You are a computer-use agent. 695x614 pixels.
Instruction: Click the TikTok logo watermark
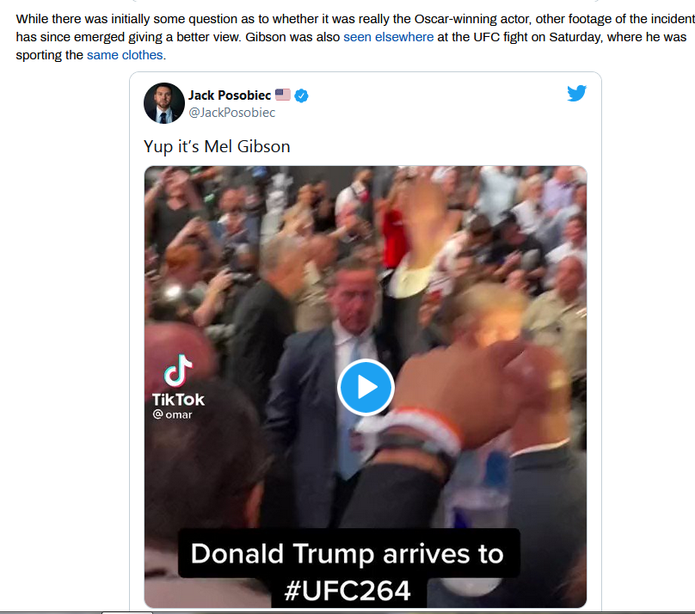(179, 371)
